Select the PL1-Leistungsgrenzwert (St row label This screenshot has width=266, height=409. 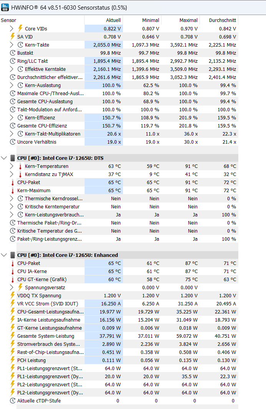coord(50,368)
